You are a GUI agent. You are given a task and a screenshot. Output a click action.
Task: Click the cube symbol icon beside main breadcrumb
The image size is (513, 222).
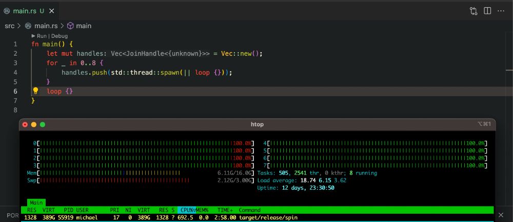(71, 26)
